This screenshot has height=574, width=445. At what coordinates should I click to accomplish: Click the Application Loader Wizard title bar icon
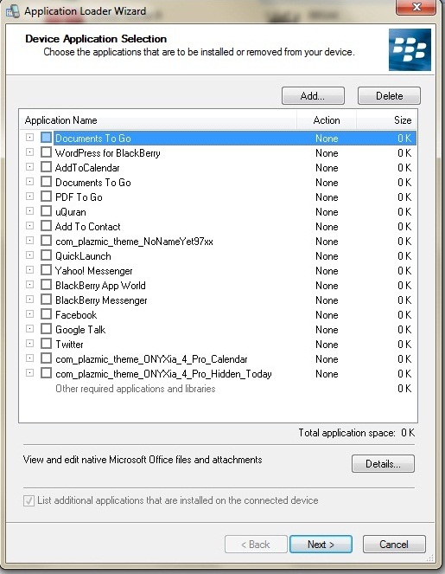pos(13,11)
